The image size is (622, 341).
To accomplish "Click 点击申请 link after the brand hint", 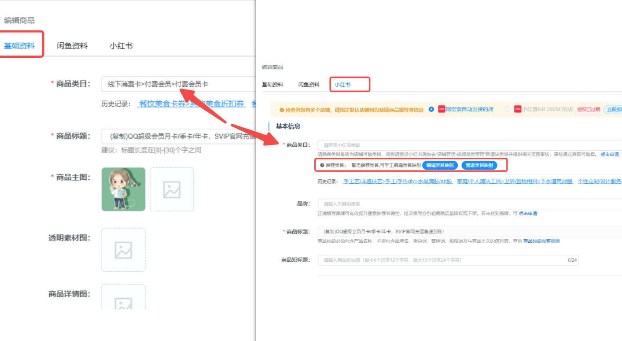I will point(527,214).
